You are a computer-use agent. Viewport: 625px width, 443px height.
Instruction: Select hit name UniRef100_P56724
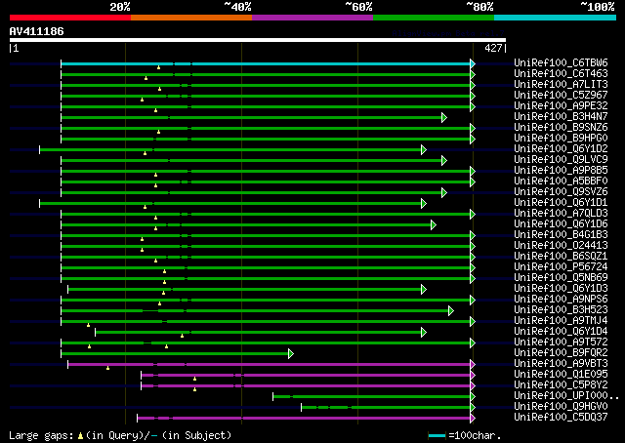[561, 267]
